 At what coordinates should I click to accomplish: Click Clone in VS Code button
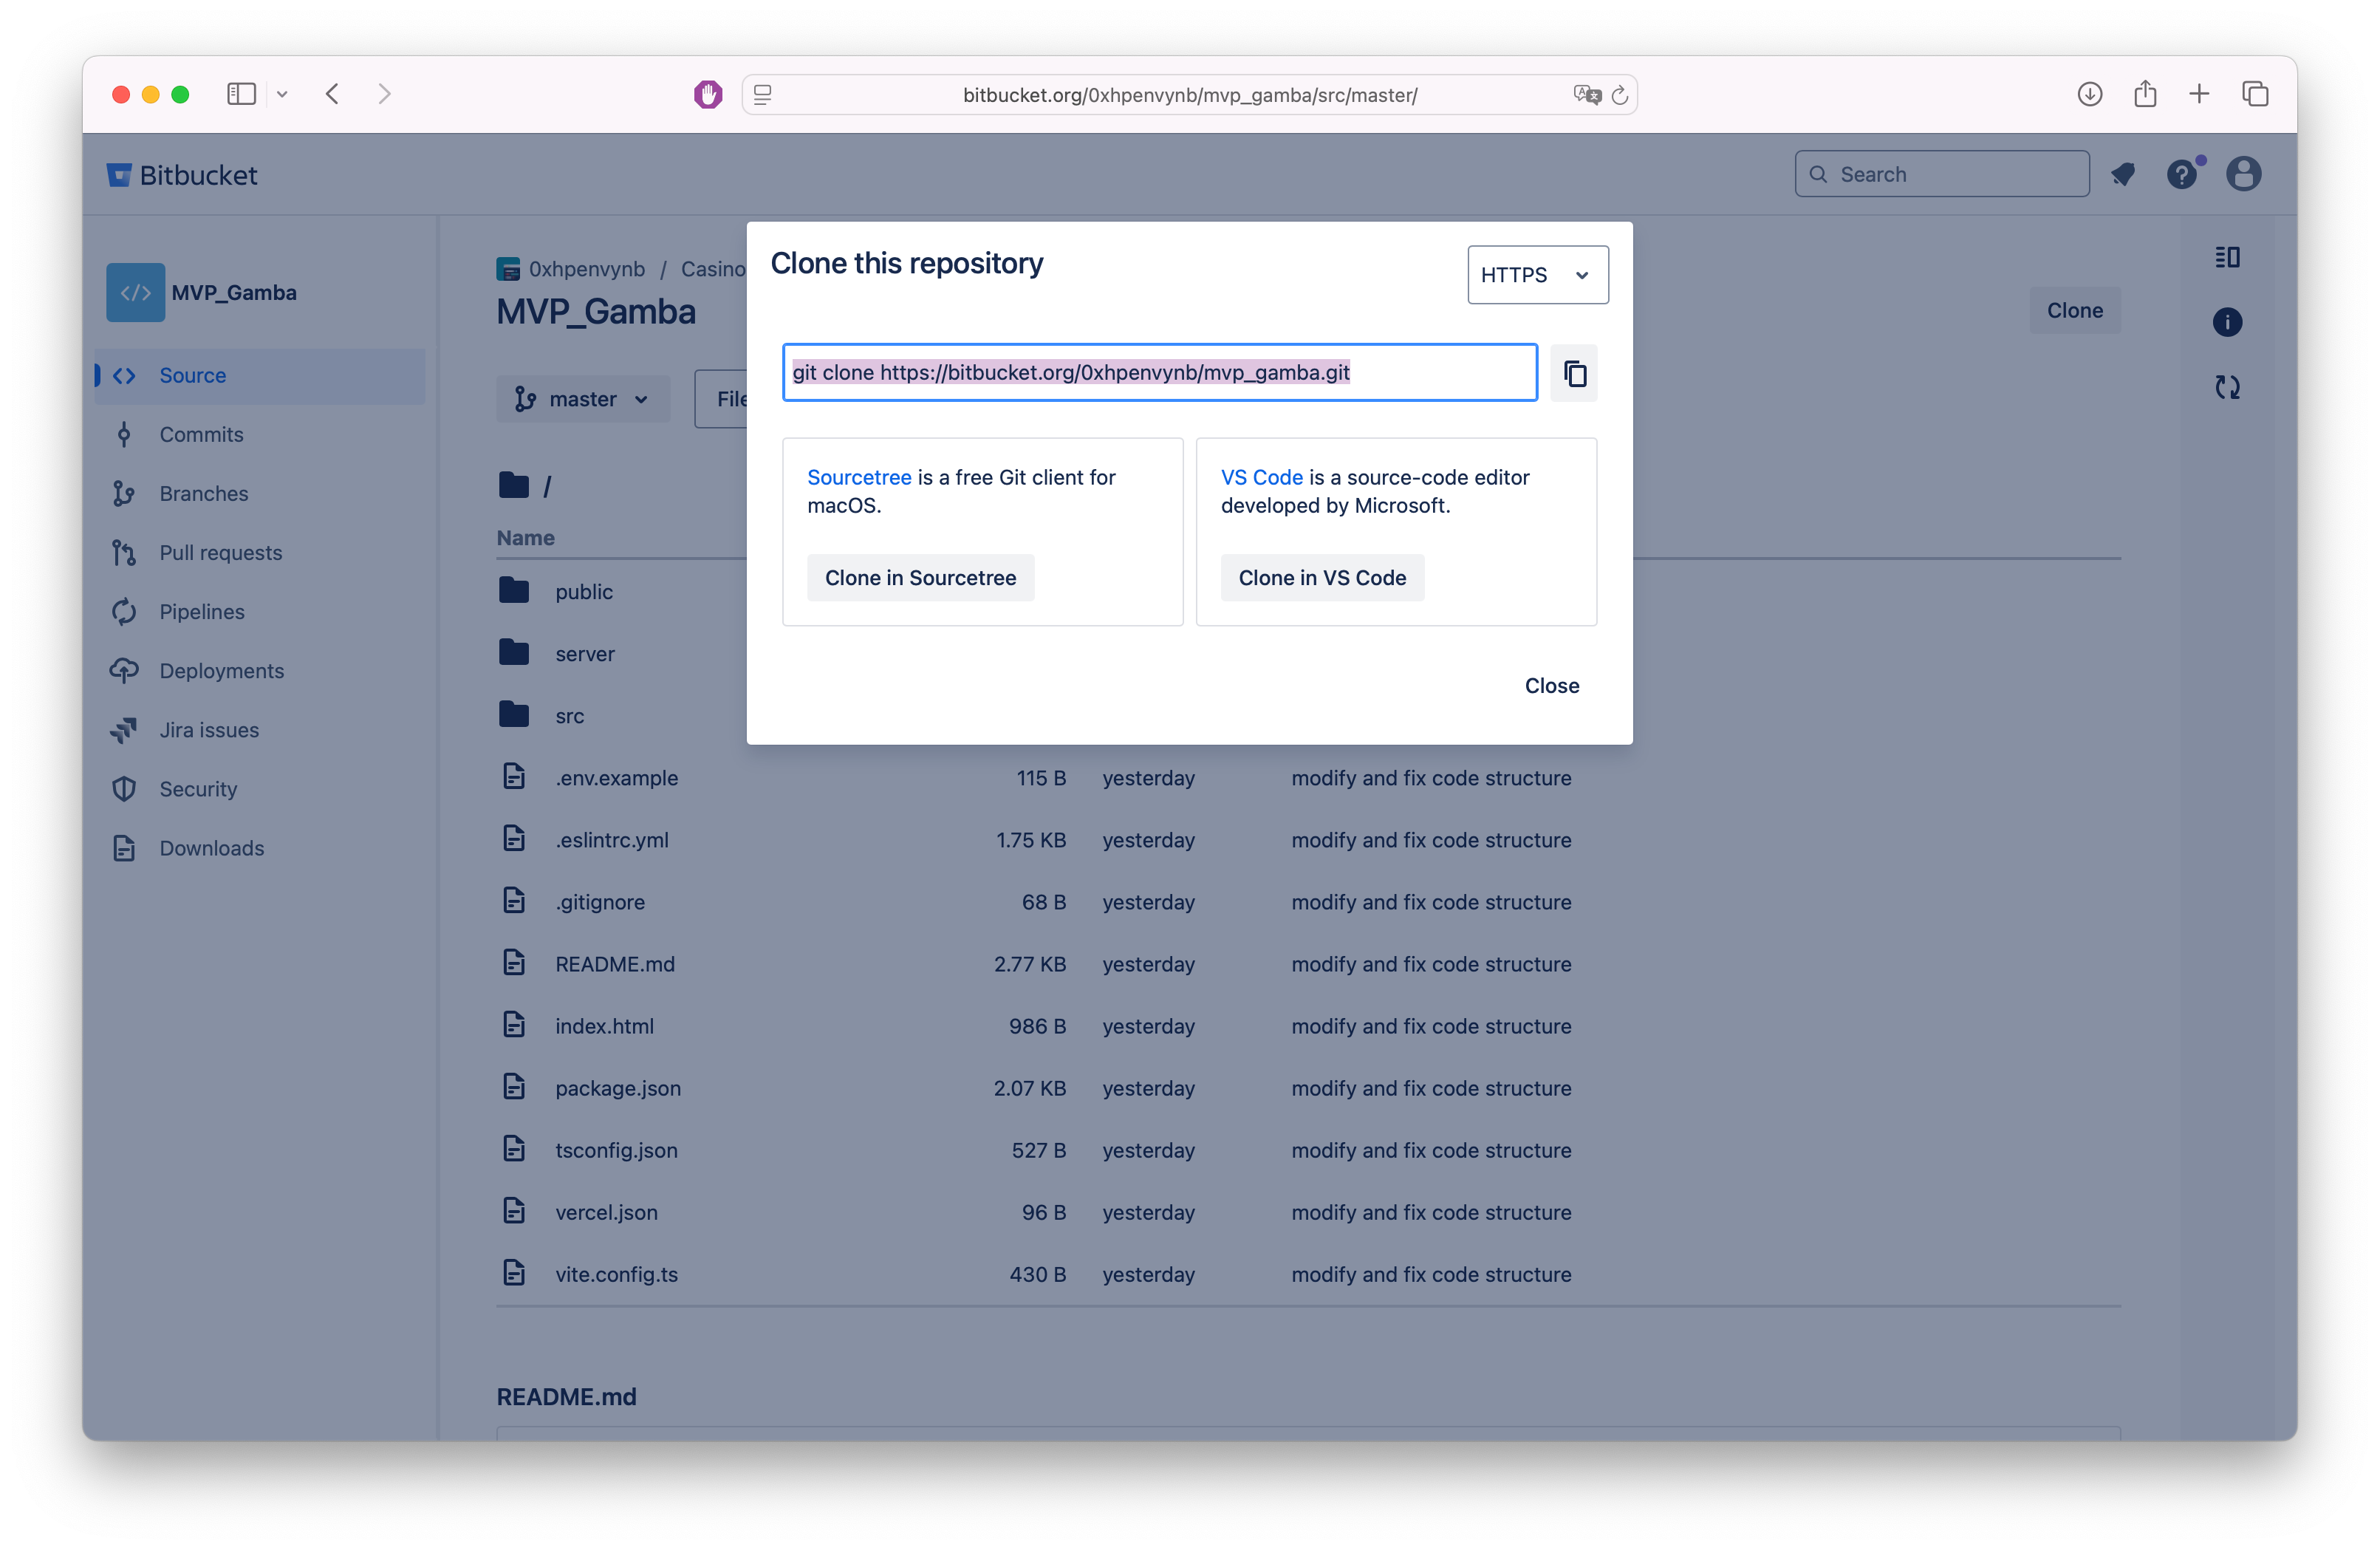coord(1321,578)
